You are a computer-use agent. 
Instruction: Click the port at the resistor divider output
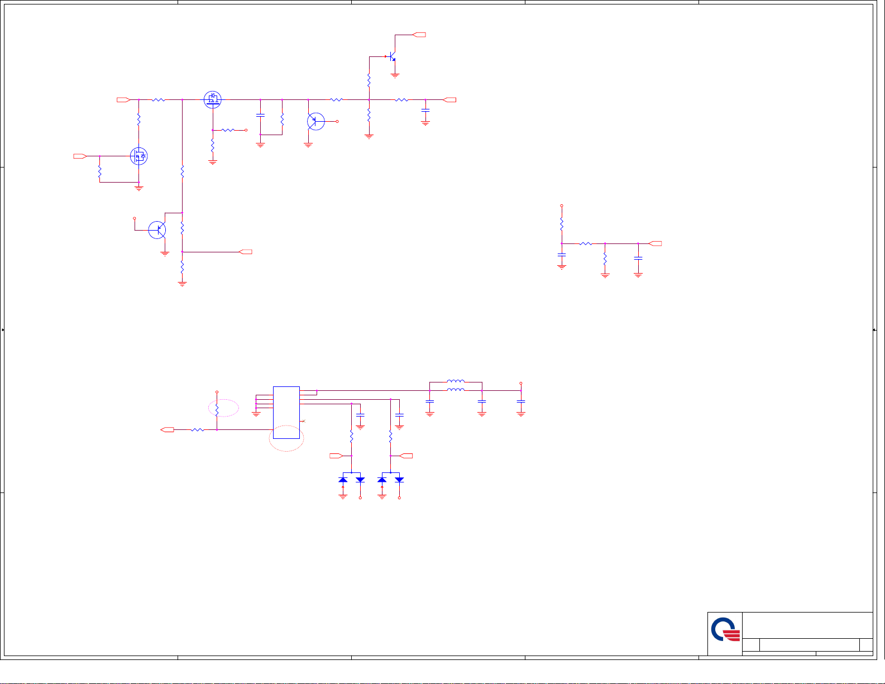(x=245, y=252)
